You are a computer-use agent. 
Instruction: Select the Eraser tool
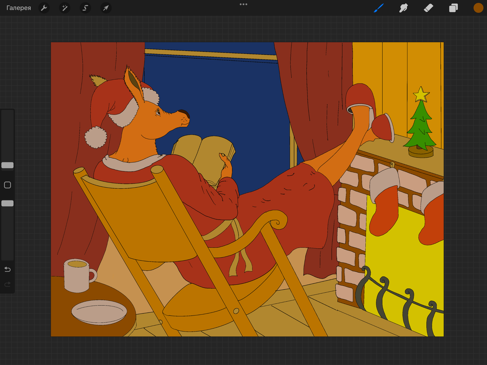coord(428,8)
